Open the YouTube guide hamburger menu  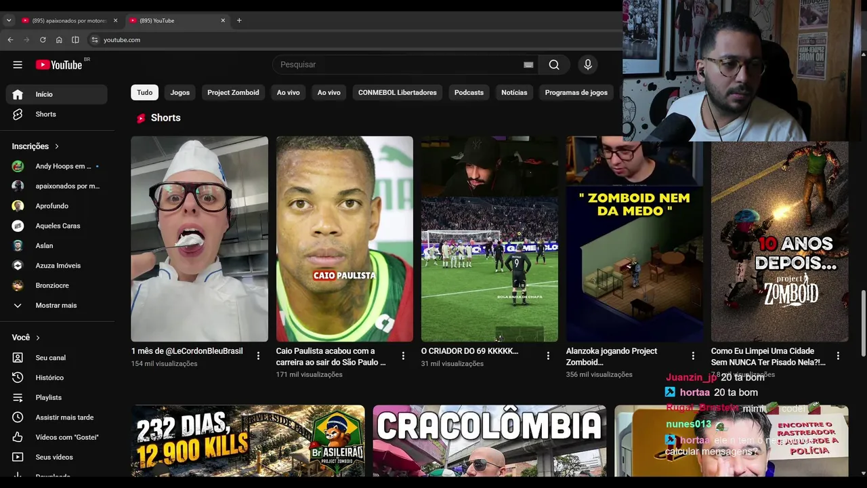point(18,65)
